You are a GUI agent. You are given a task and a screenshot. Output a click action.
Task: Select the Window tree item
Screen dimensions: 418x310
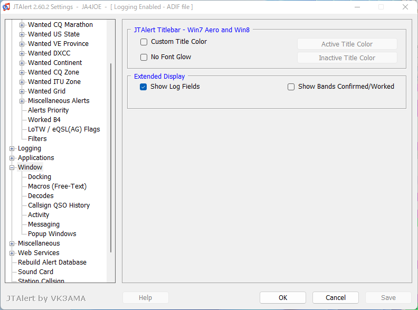pos(30,167)
